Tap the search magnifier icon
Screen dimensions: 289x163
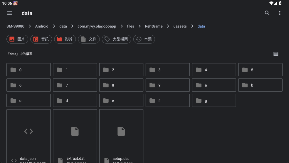[267, 13]
